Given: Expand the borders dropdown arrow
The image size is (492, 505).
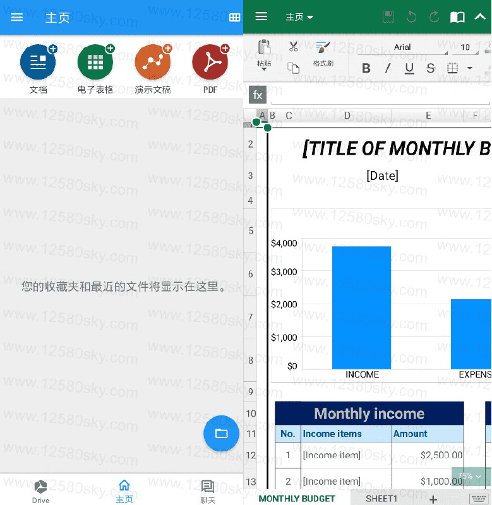Looking at the screenshot, I should pos(470,68).
